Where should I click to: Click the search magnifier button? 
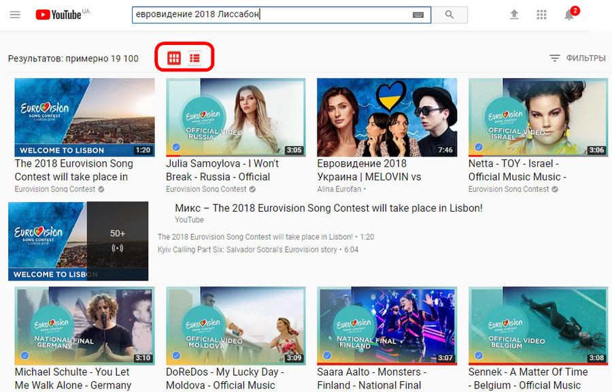(449, 15)
